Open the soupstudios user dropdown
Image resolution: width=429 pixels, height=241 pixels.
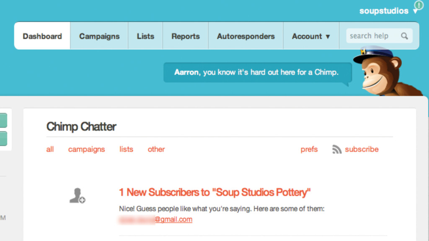[x=388, y=11]
